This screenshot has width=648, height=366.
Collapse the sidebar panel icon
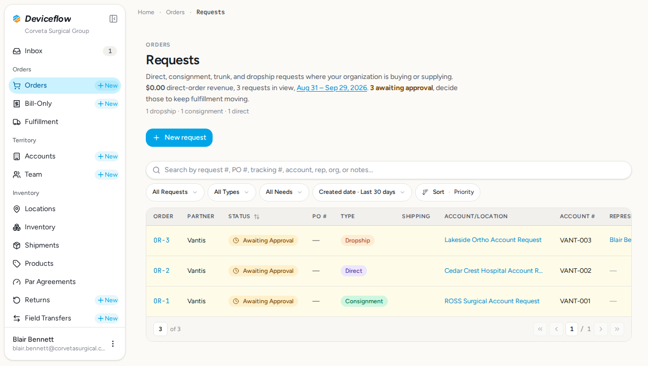[x=113, y=19]
